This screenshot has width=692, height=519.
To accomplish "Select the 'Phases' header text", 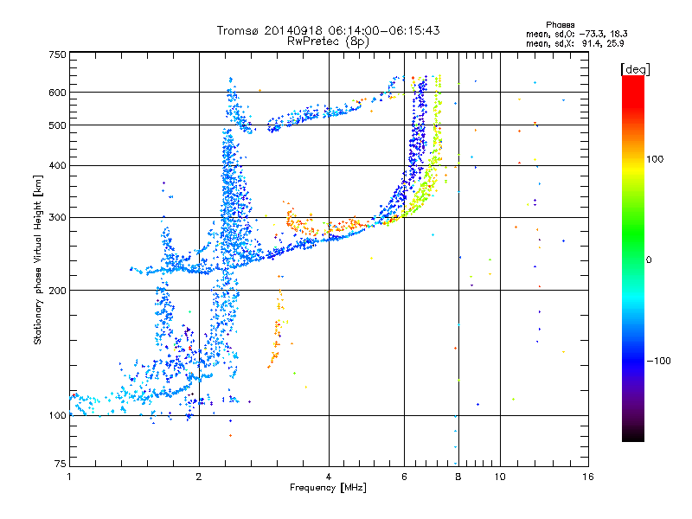I will click(x=560, y=25).
